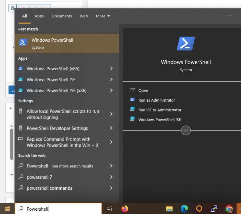241x214 pixels.
Task: Open PowerShell Developer Settings
Action: pyautogui.click(x=57, y=128)
